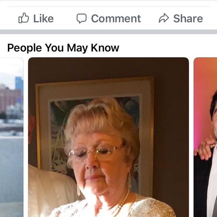The height and width of the screenshot is (217, 217).
Task: Open the partially visible city skyline profile card
Action: 12,137
